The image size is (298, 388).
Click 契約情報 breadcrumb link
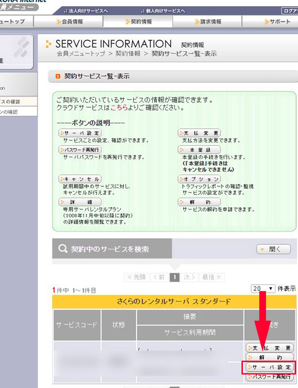coord(128,53)
